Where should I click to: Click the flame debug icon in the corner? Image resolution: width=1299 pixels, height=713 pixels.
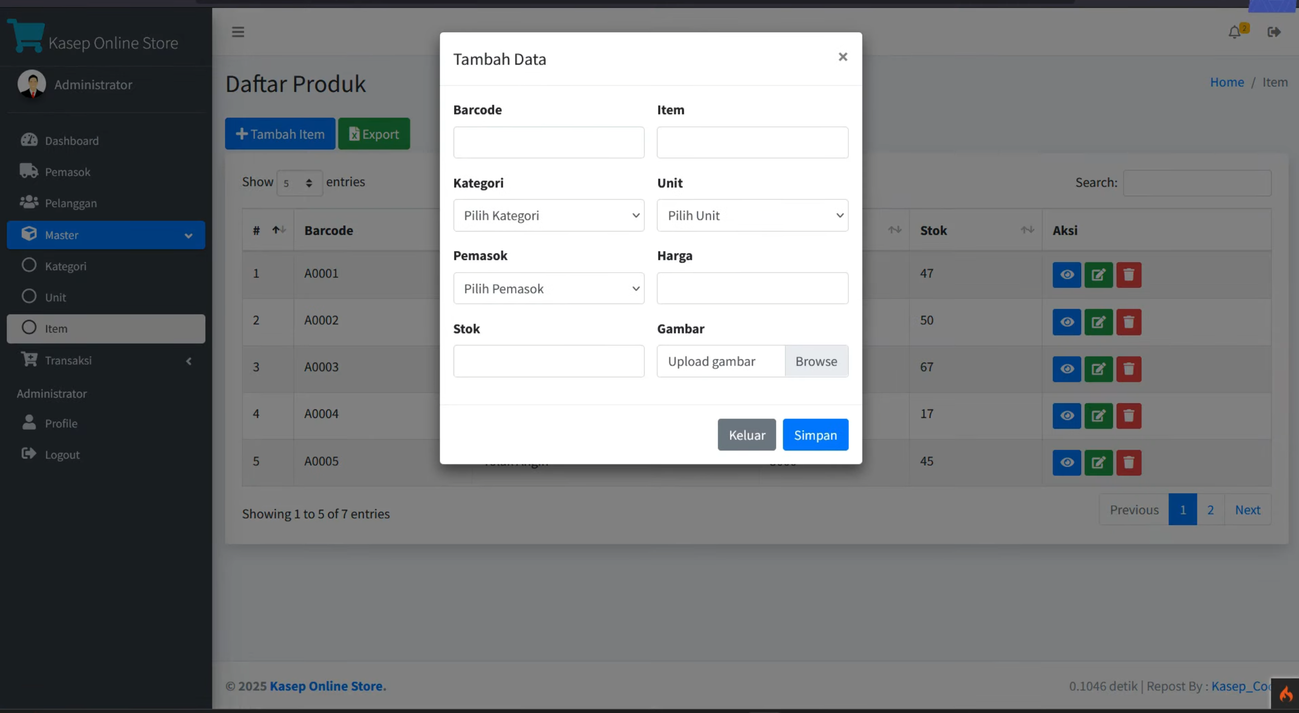[x=1285, y=693]
